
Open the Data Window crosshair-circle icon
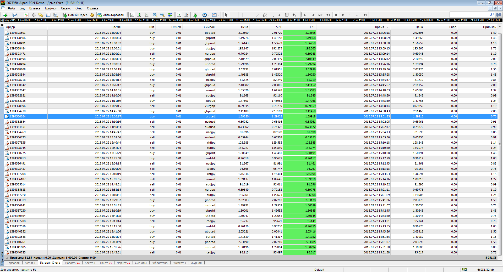pyautogui.click(x=34, y=15)
